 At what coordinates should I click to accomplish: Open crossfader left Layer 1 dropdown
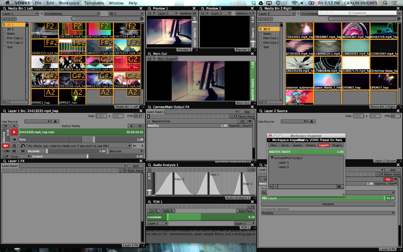click(x=157, y=223)
